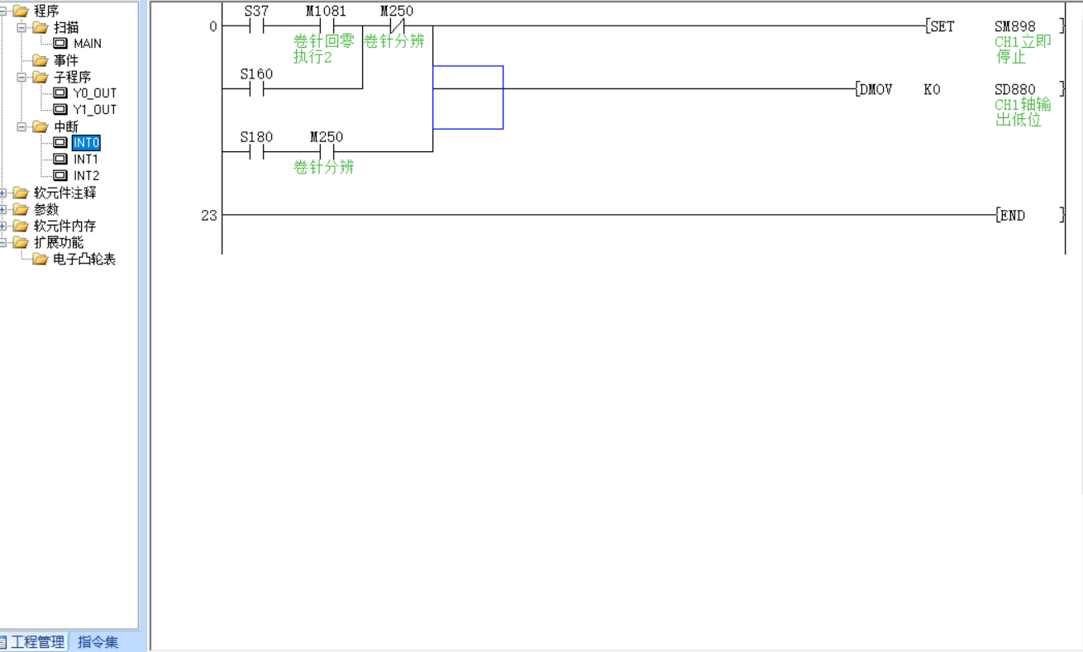
Task: Switch to the 指令集 tab
Action: coord(98,641)
